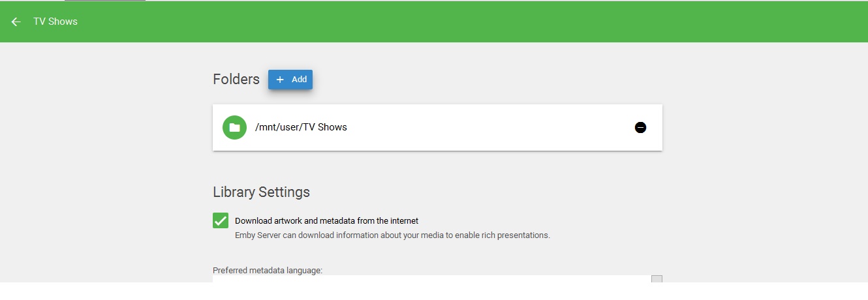The height and width of the screenshot is (300, 868).
Task: Click the Emby Server rich presentations description
Action: 392,235
